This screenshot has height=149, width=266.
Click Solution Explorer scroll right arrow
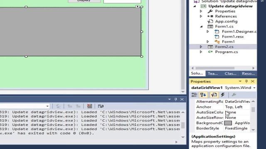pyautogui.click(x=254, y=68)
